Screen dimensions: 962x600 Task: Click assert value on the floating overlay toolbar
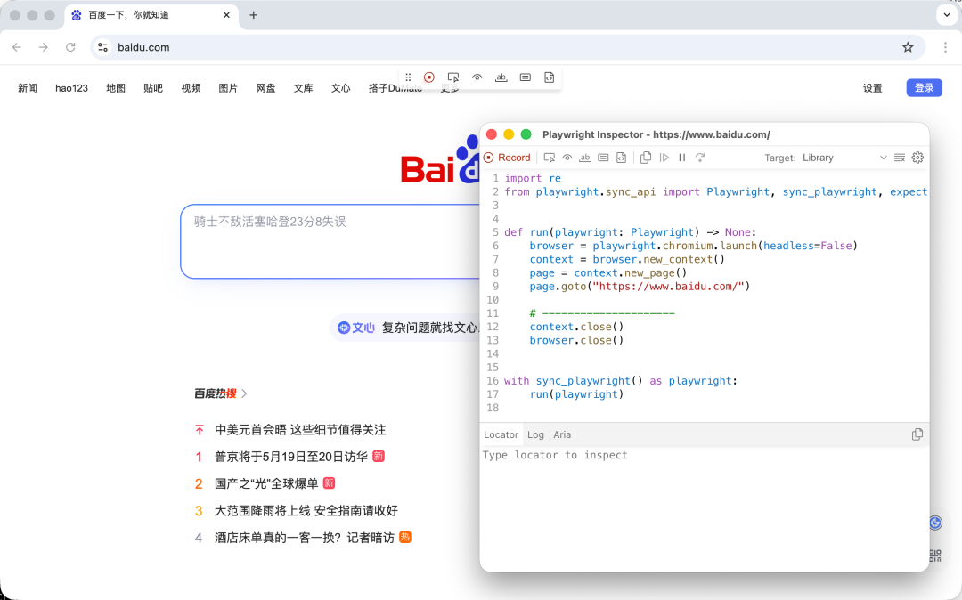point(526,77)
